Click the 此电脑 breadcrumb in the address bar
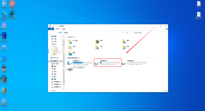The height and width of the screenshot is (111, 205). point(66,33)
